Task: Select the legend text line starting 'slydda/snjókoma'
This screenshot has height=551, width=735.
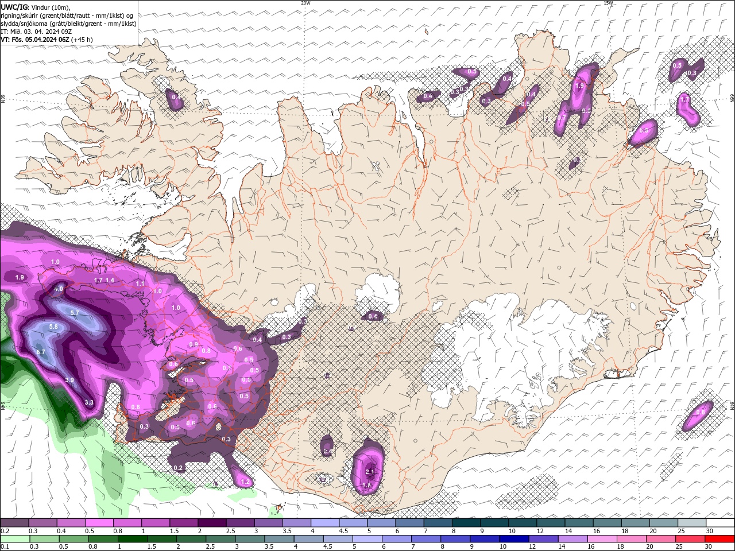Action: (69, 24)
